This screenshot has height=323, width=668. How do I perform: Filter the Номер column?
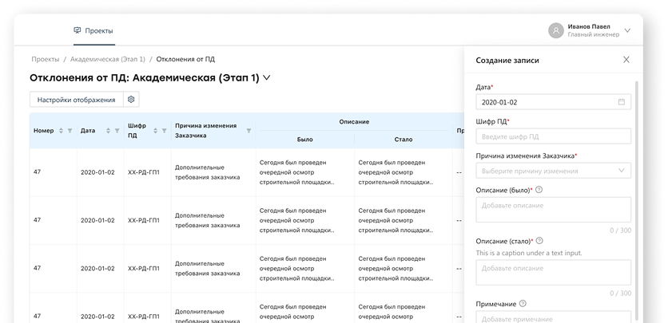[x=70, y=131]
